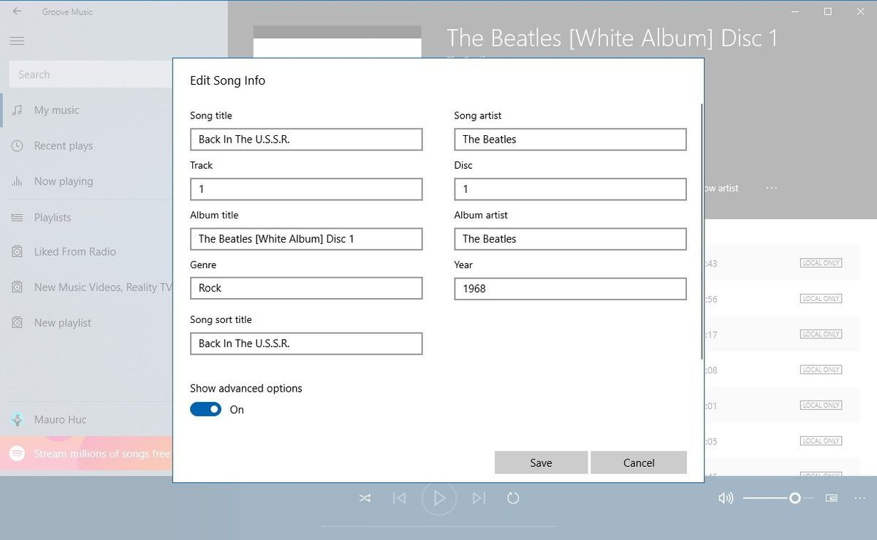Toggle repeat mode
Screen dimensions: 877x540
click(x=513, y=498)
